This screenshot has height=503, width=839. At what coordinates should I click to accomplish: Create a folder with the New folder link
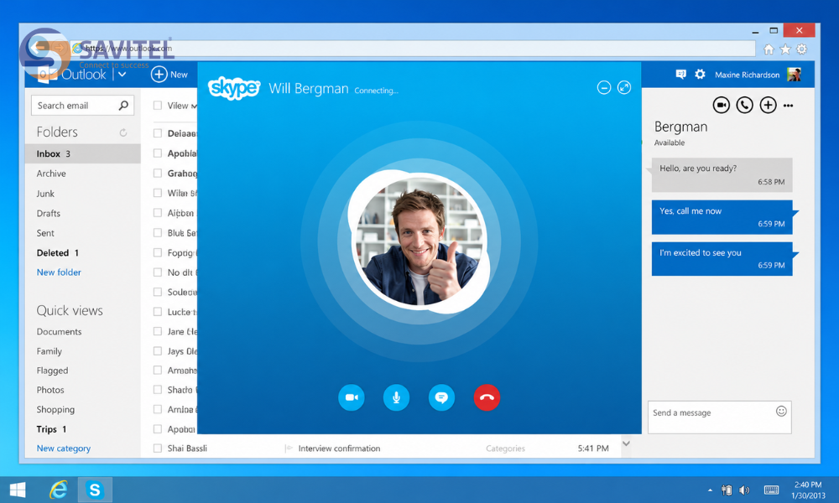click(59, 272)
